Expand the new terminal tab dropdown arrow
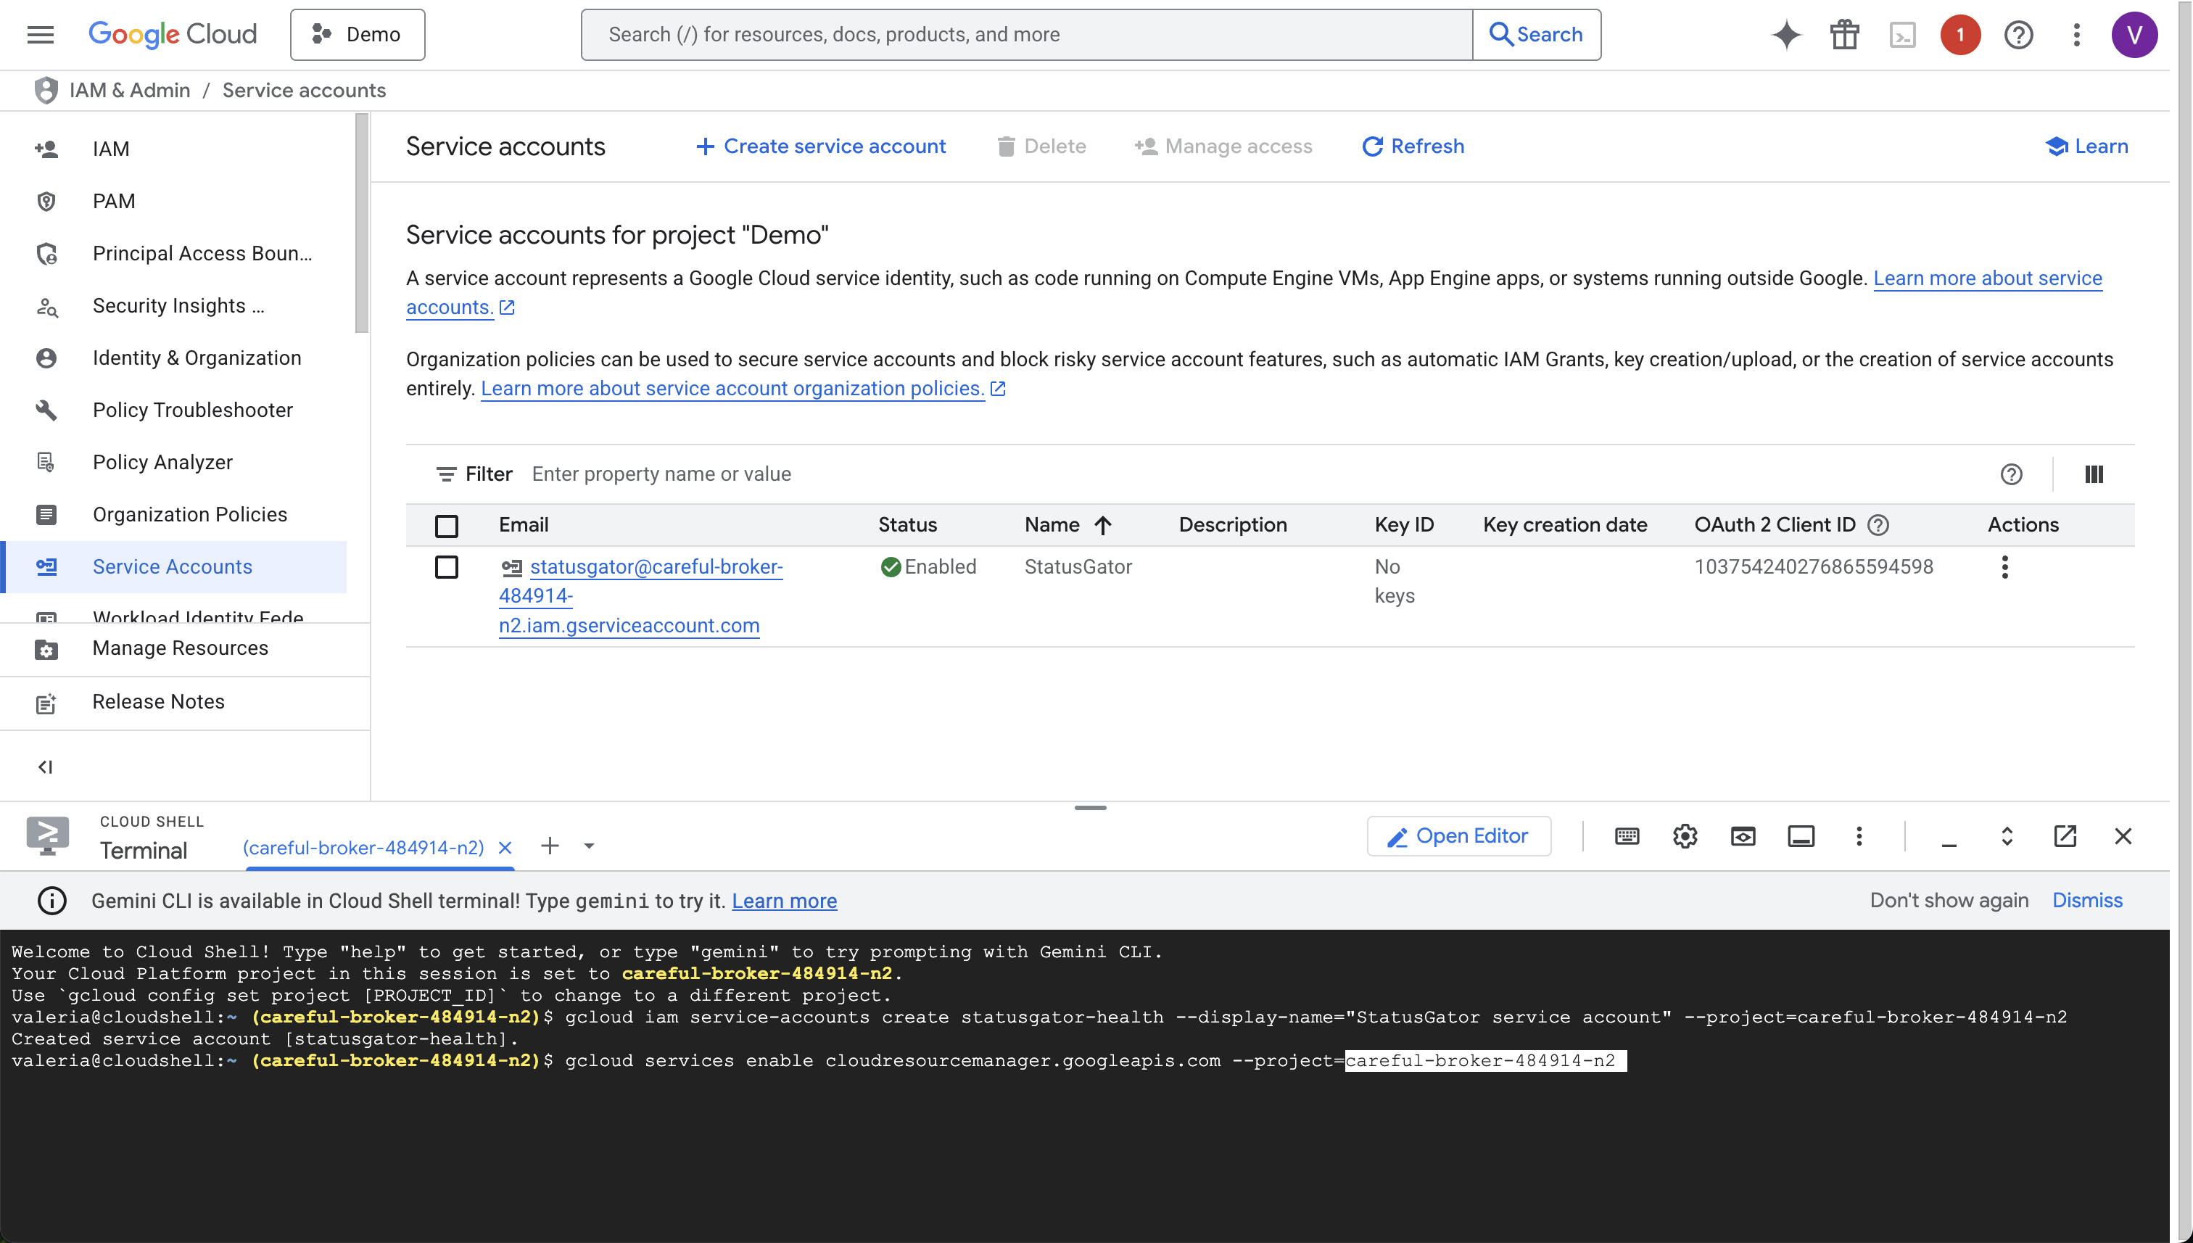This screenshot has height=1243, width=2193. point(589,846)
